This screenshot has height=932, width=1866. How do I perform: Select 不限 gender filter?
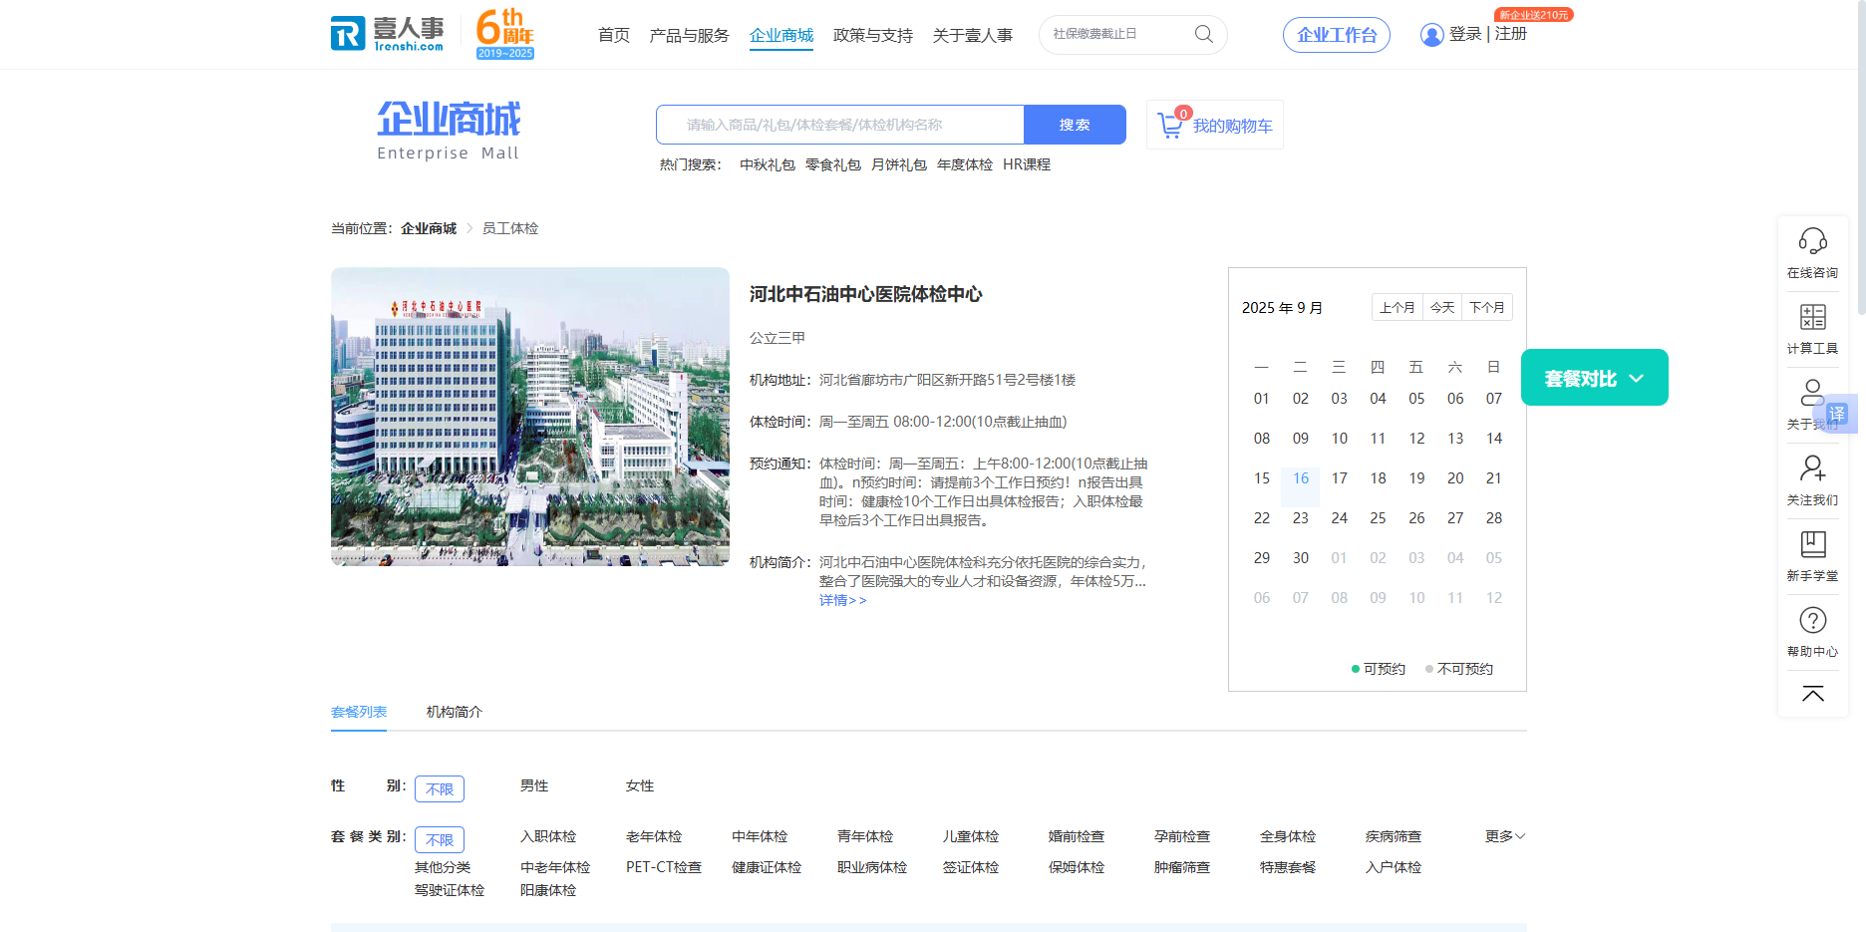[440, 788]
